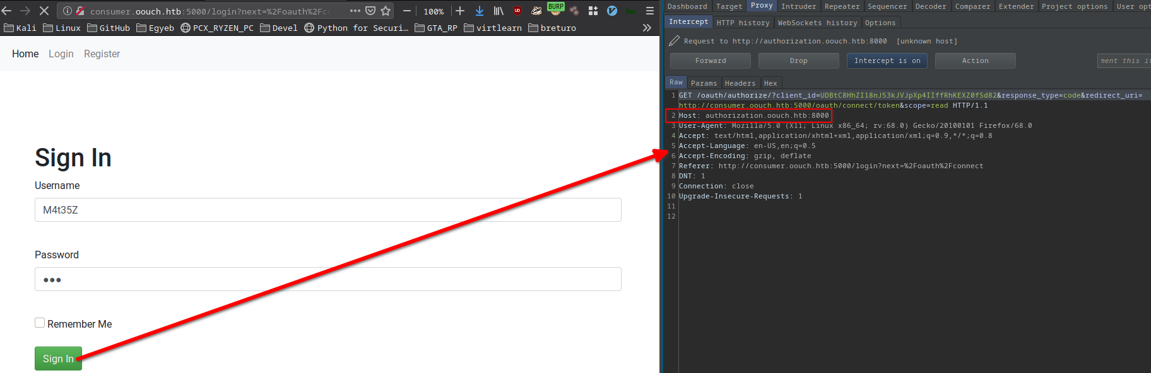Screen dimensions: 1151x373
Task: Check the Remember Me checkbox
Action: 40,323
